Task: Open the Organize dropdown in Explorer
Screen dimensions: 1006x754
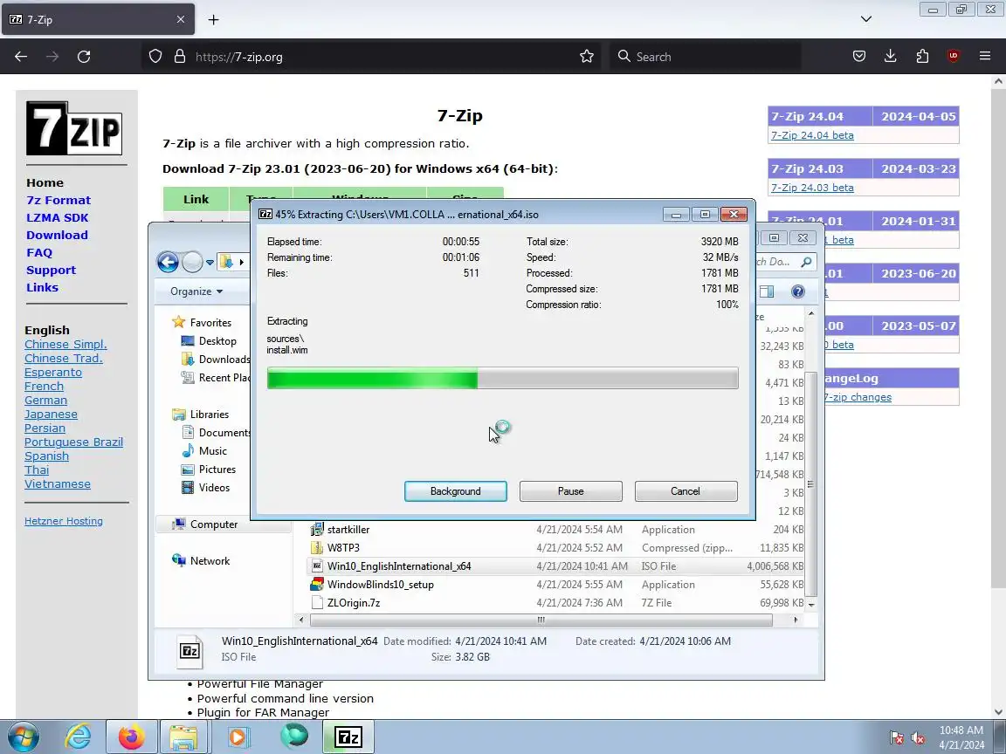Action: [197, 291]
